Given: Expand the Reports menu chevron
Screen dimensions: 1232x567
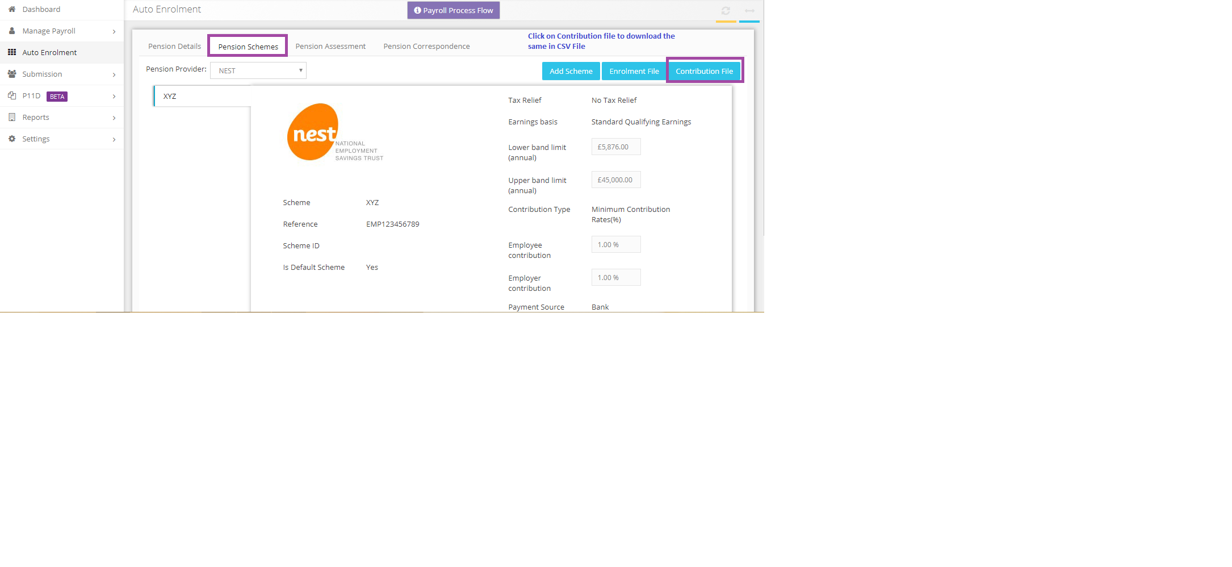Looking at the screenshot, I should [114, 118].
